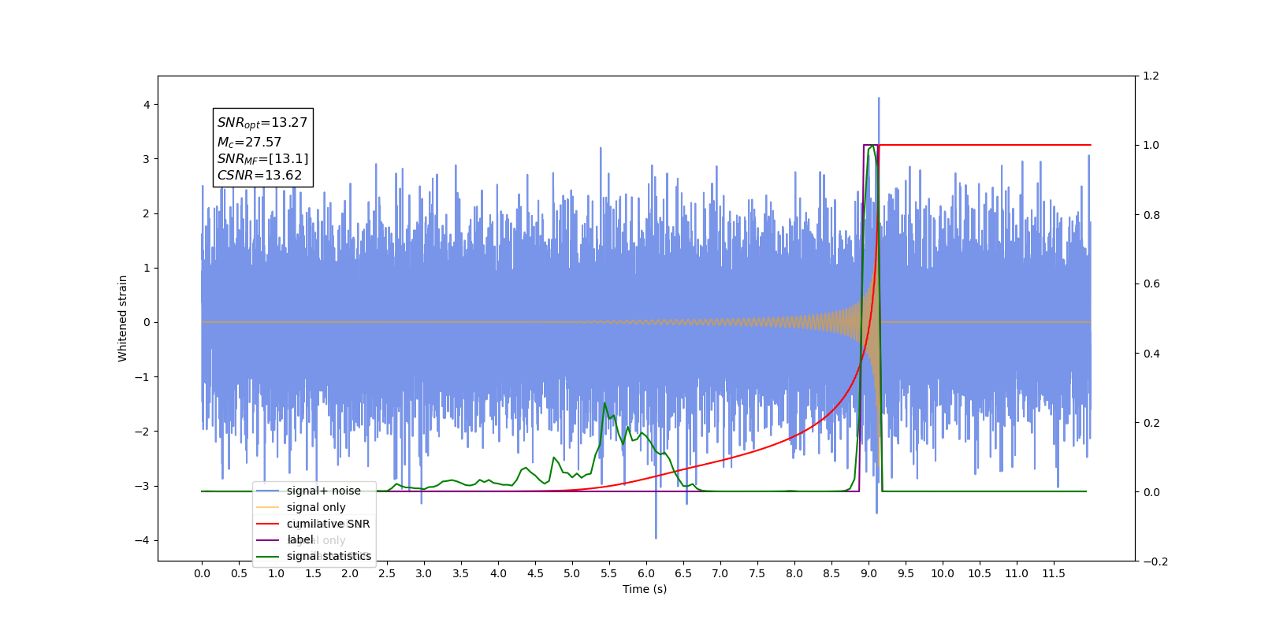Click the −1 tick on the left strain axis
Viewport: 1261px width, 630px height.
(142, 377)
